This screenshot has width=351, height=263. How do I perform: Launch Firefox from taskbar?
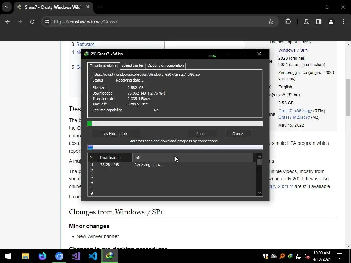(42, 256)
